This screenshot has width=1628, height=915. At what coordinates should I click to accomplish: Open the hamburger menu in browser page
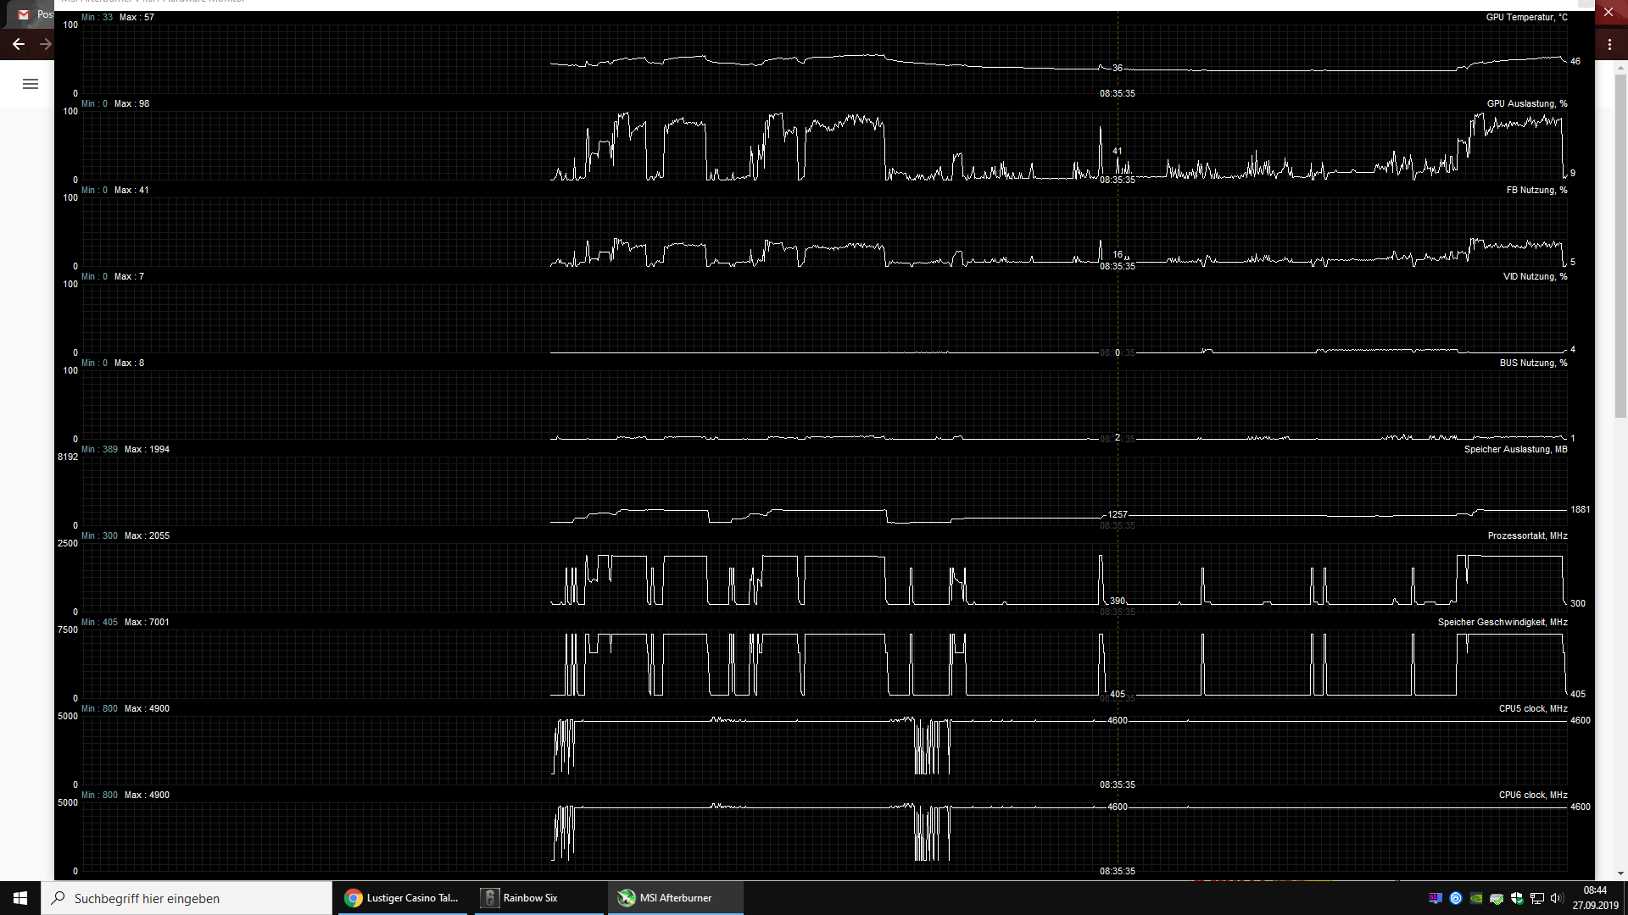31,84
